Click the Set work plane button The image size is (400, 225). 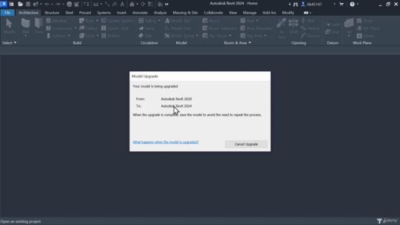coord(349,27)
